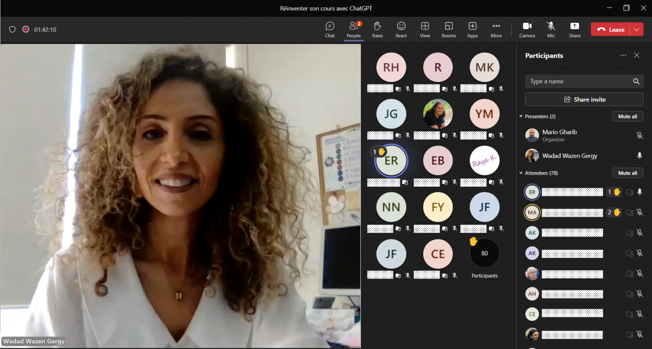Maximize the Teams meeting window
Viewport: 652px width, 349px height.
626,8
